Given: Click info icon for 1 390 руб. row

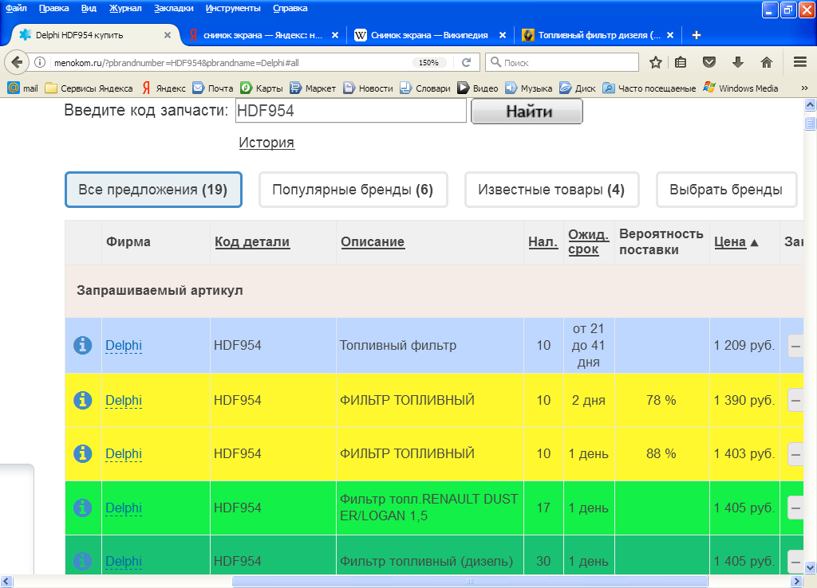Looking at the screenshot, I should [82, 400].
